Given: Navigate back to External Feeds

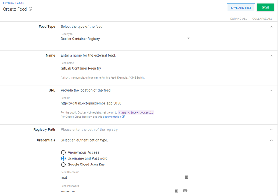Looking at the screenshot, I should coord(13,3).
